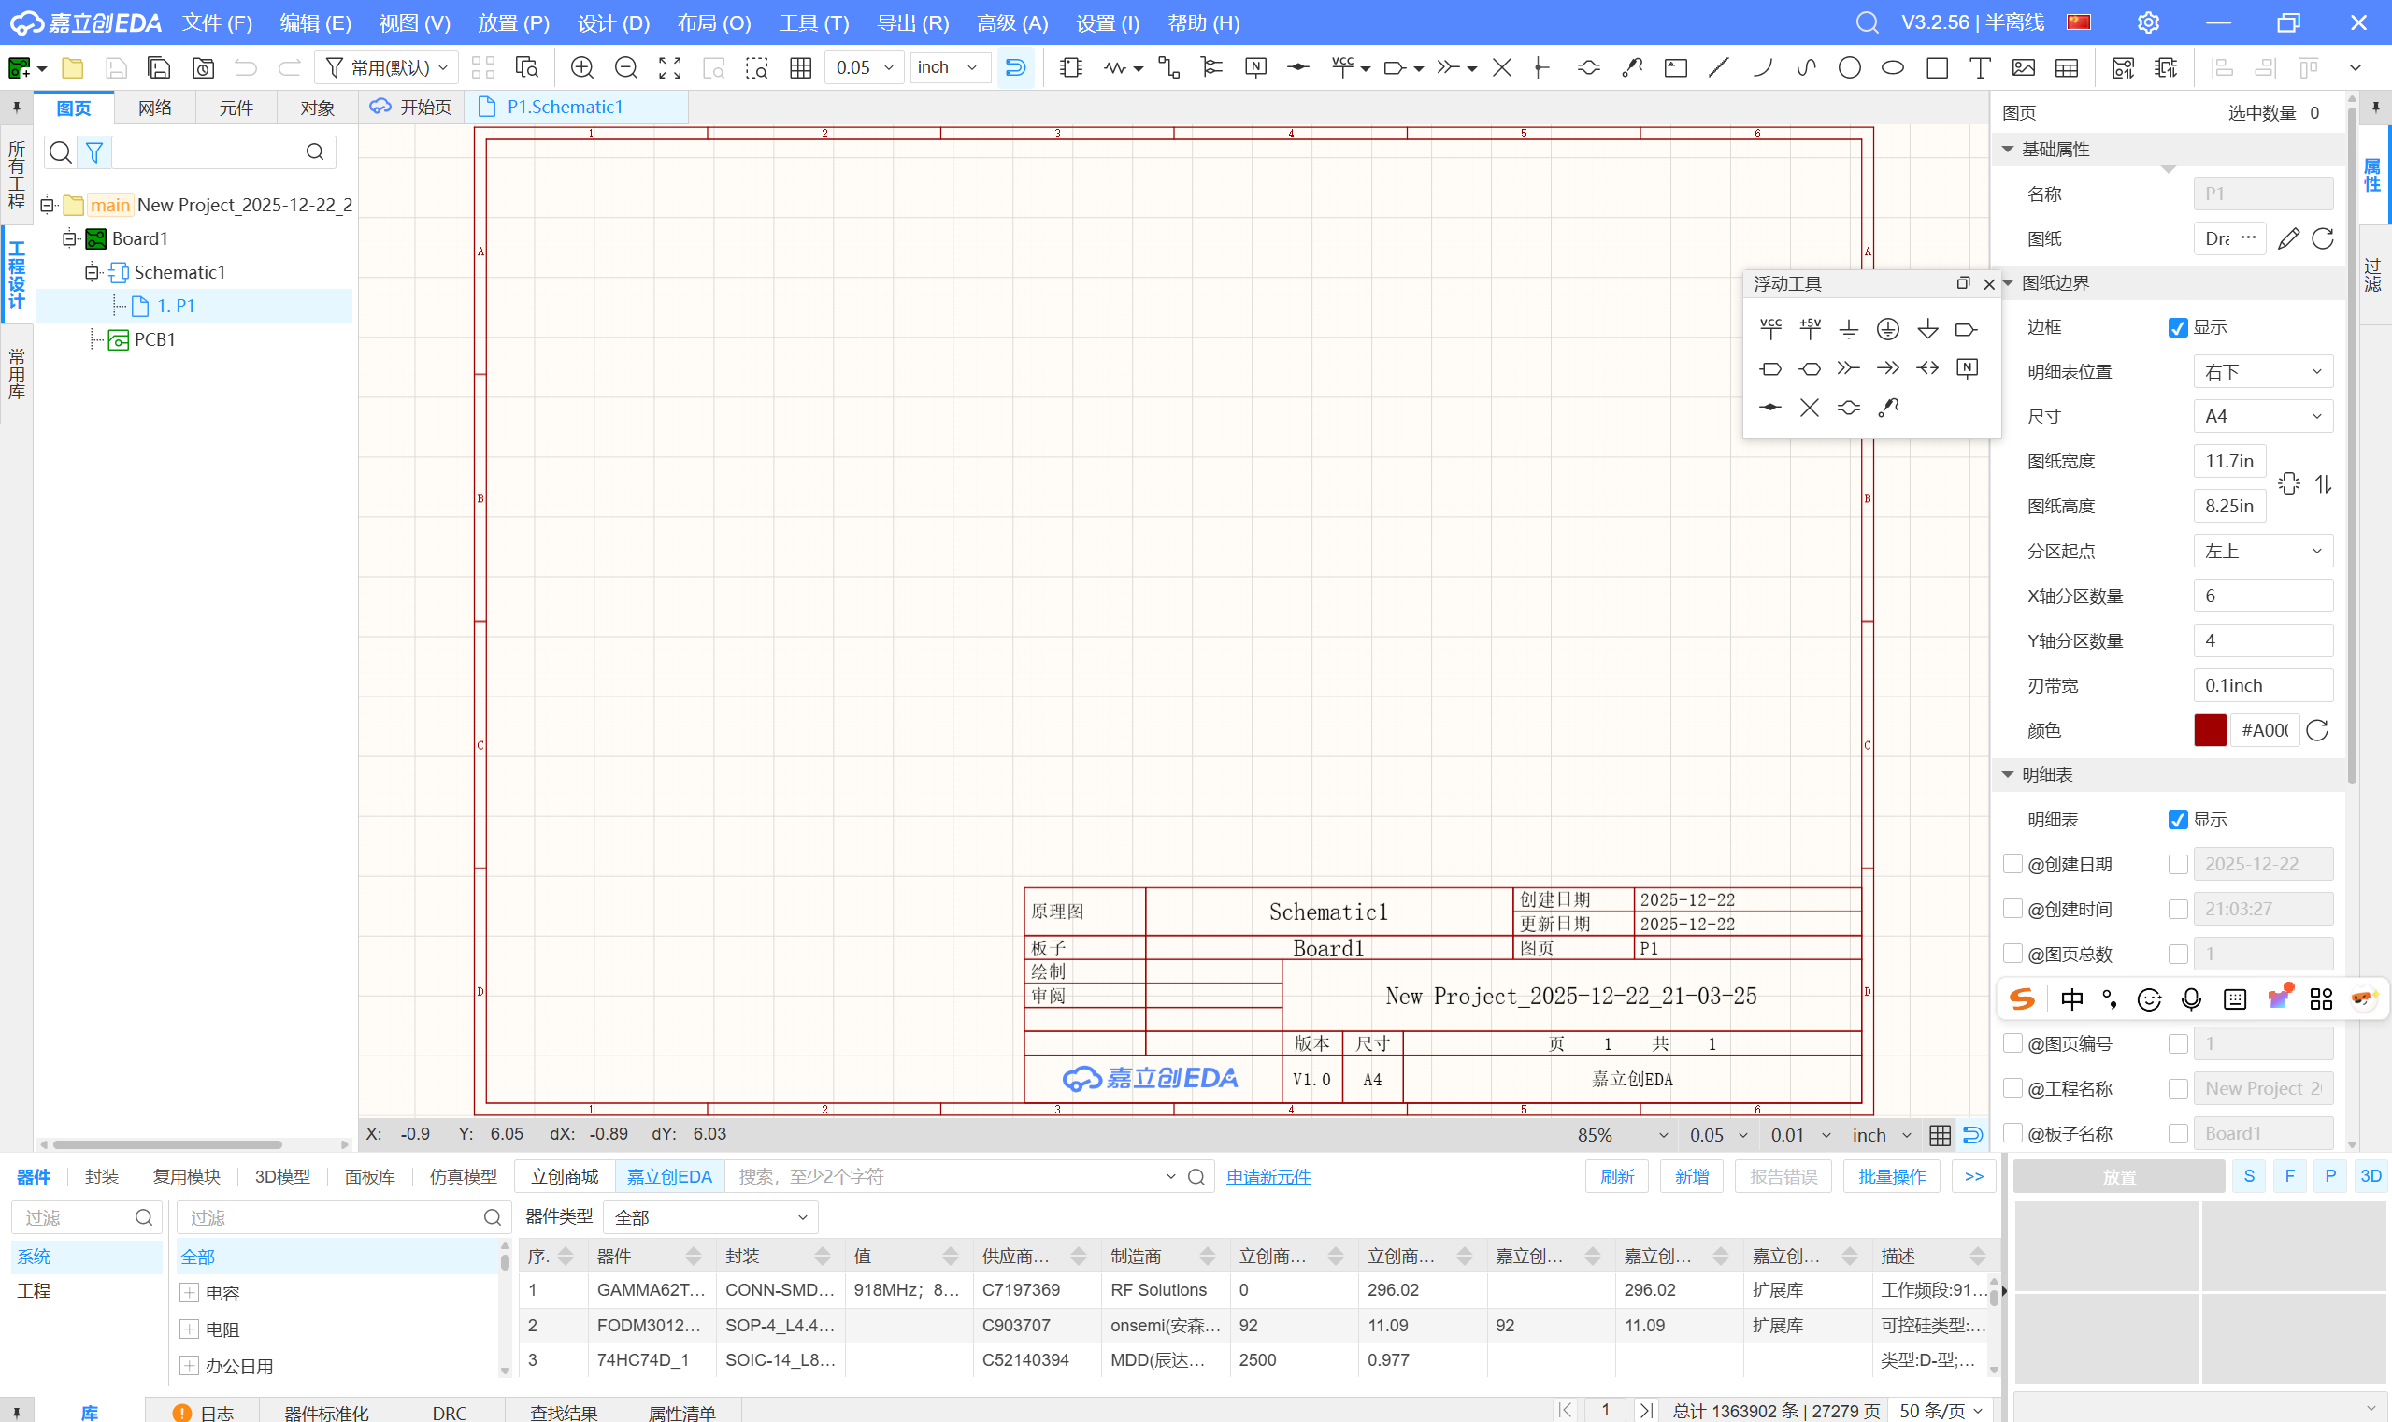The height and width of the screenshot is (1422, 2392).
Task: Collapse the 基础属性 section
Action: click(x=2008, y=150)
